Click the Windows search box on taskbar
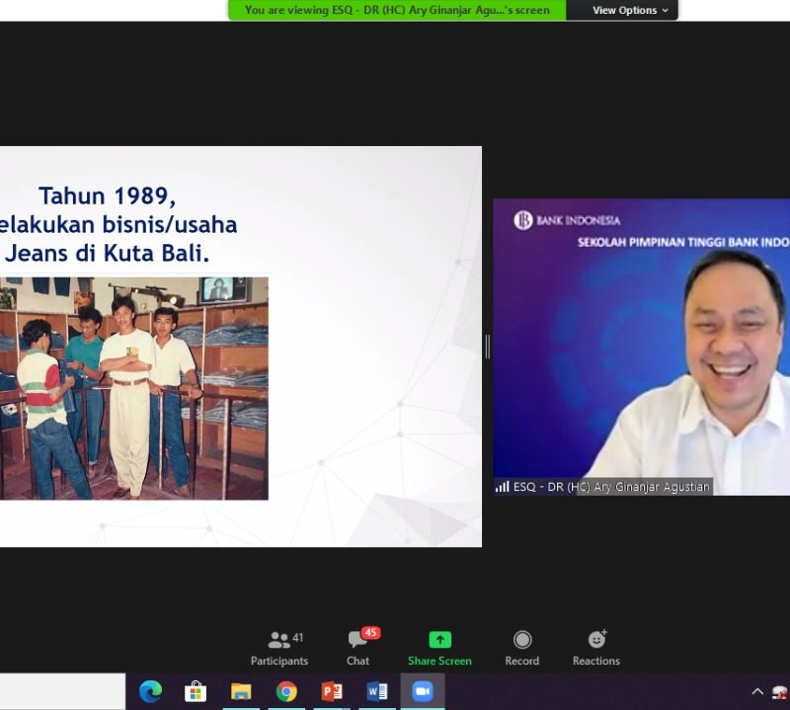The width and height of the screenshot is (790, 710). pyautogui.click(x=61, y=691)
